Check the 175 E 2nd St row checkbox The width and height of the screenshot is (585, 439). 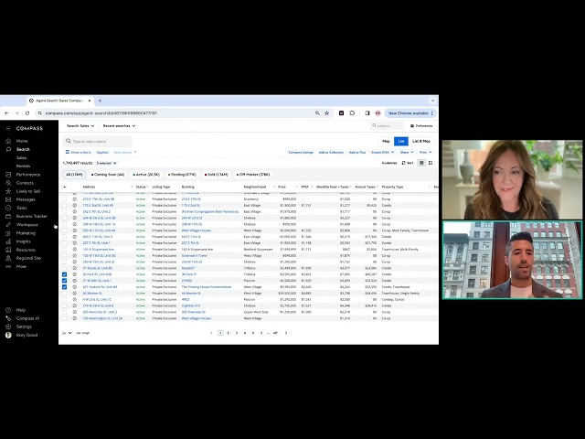click(x=65, y=205)
